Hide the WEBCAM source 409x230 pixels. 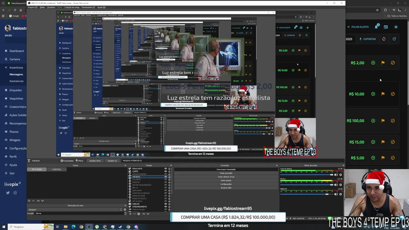pyautogui.click(x=166, y=204)
